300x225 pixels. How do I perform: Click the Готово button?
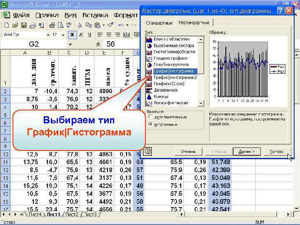pos(277,152)
